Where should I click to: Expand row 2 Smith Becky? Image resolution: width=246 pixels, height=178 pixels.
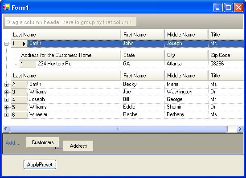pyautogui.click(x=6, y=85)
